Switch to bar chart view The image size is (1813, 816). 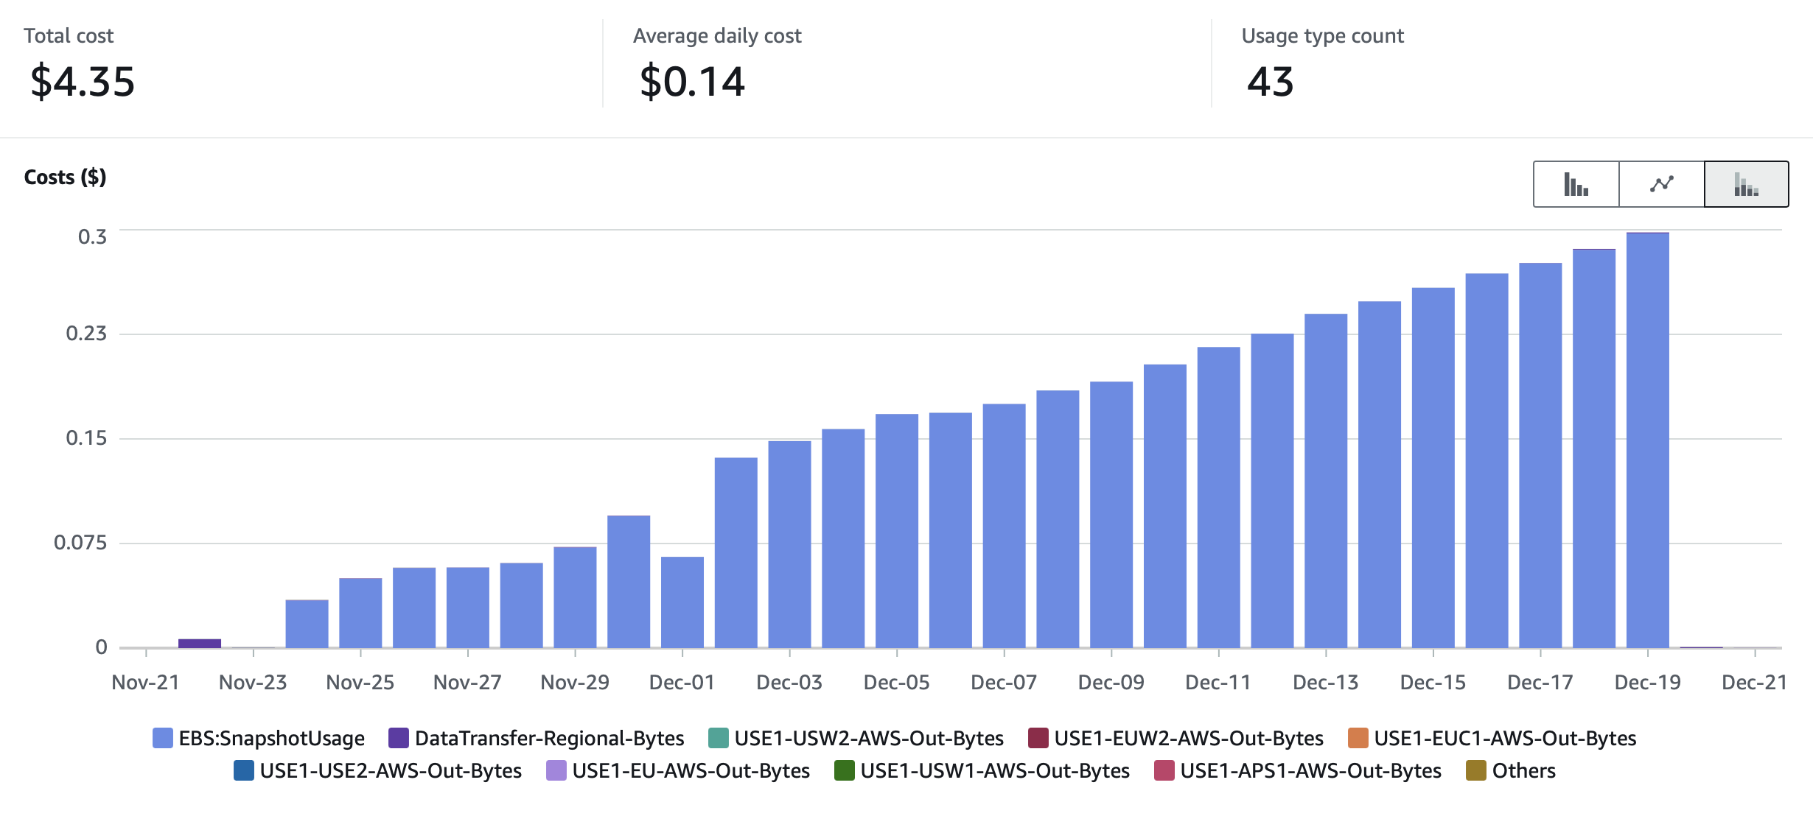coord(1576,184)
